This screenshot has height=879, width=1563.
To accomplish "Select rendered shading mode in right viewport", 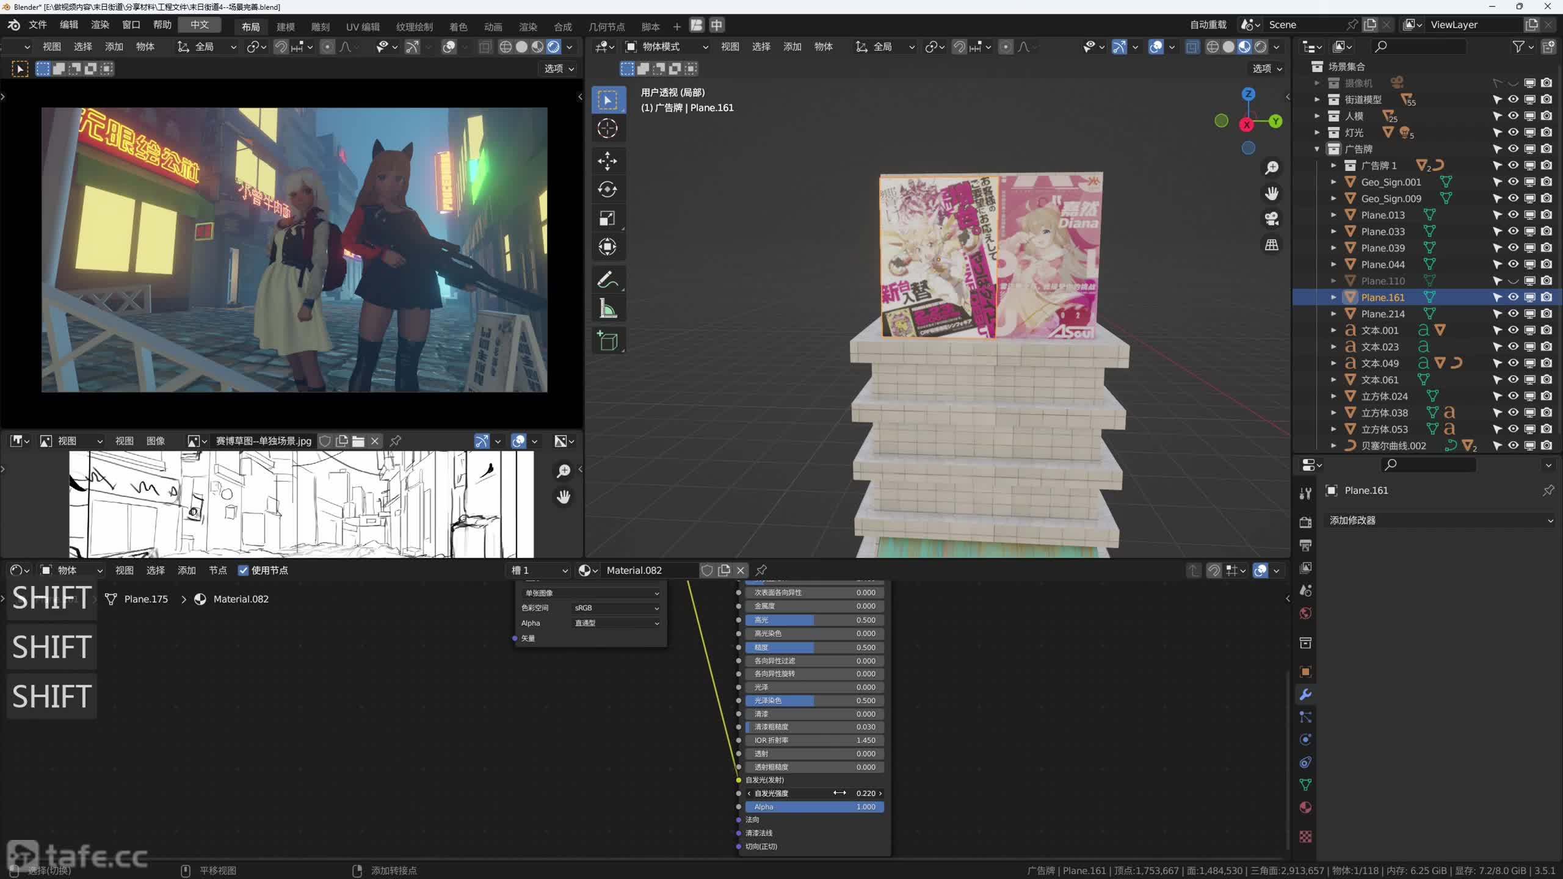I will click(1261, 47).
